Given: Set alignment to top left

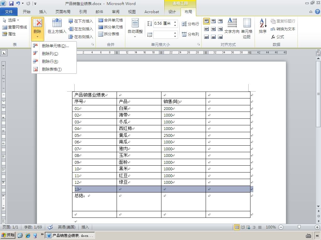Looking at the screenshot, I should click(206, 21).
